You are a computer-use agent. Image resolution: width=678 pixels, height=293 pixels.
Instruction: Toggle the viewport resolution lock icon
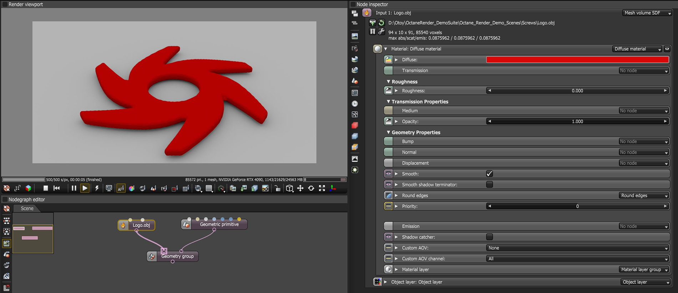coord(277,188)
